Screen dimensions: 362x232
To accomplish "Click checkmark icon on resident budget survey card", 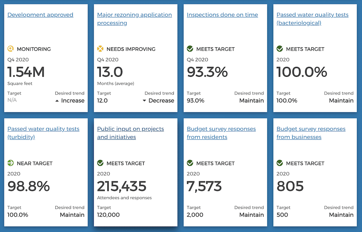I will click(x=190, y=163).
